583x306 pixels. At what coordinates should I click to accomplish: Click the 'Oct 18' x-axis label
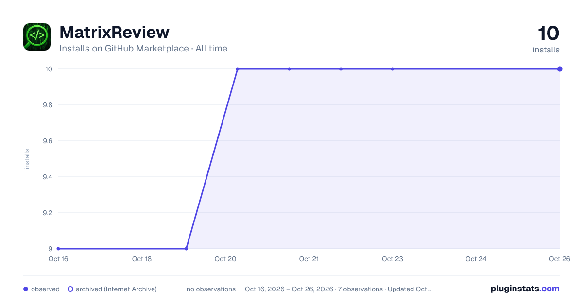[142, 259]
